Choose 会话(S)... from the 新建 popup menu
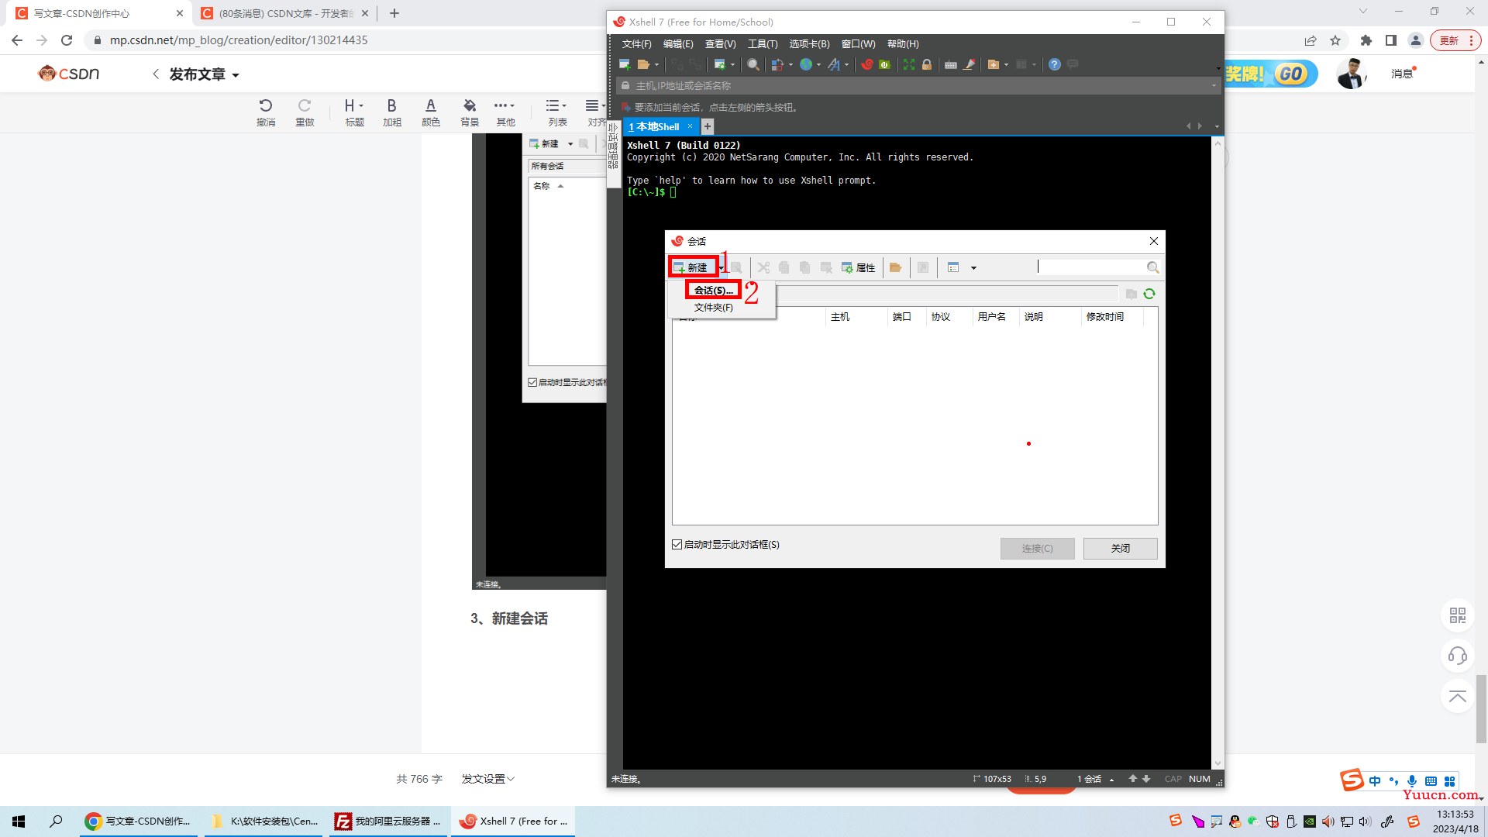This screenshot has width=1488, height=837. click(x=713, y=290)
